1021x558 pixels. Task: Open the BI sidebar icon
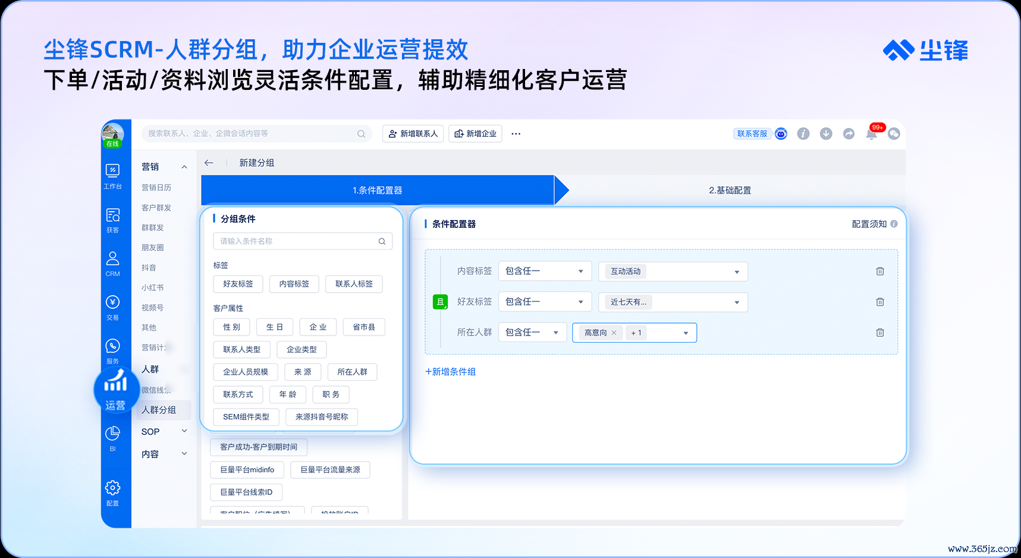pyautogui.click(x=112, y=438)
